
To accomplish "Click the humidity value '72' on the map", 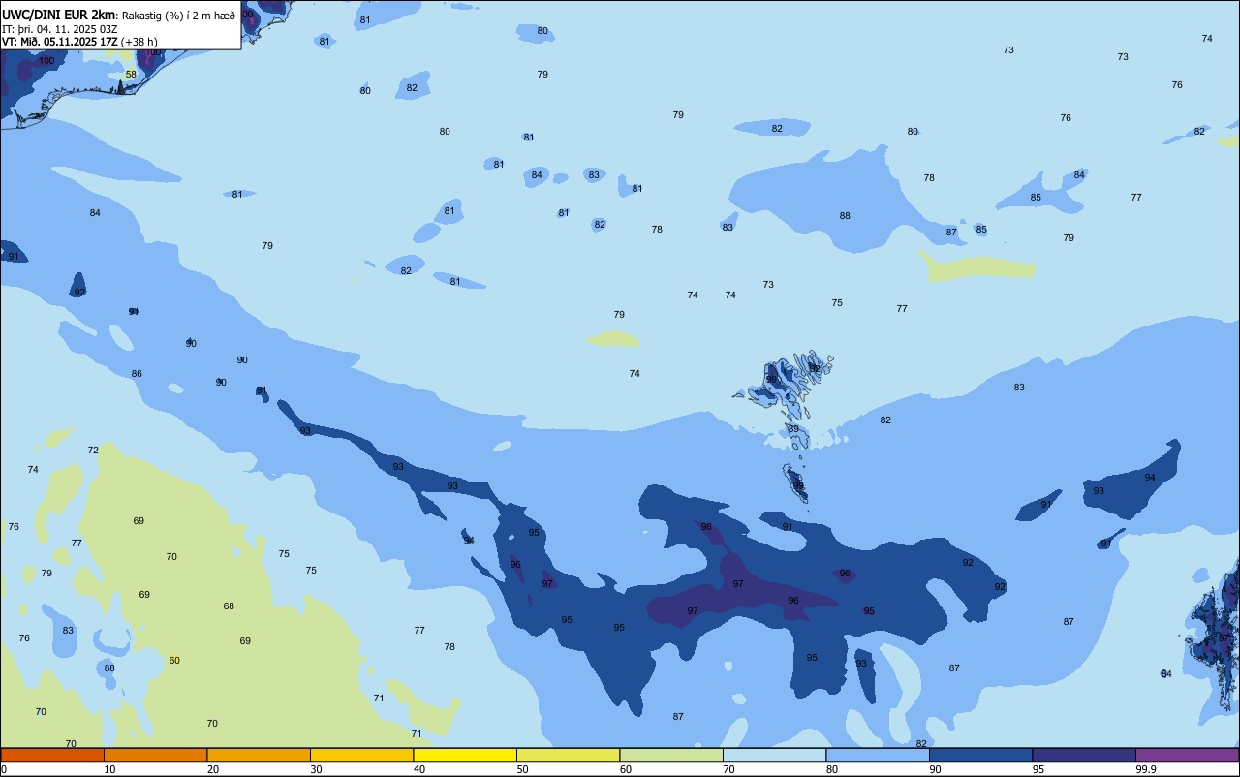I will [93, 451].
